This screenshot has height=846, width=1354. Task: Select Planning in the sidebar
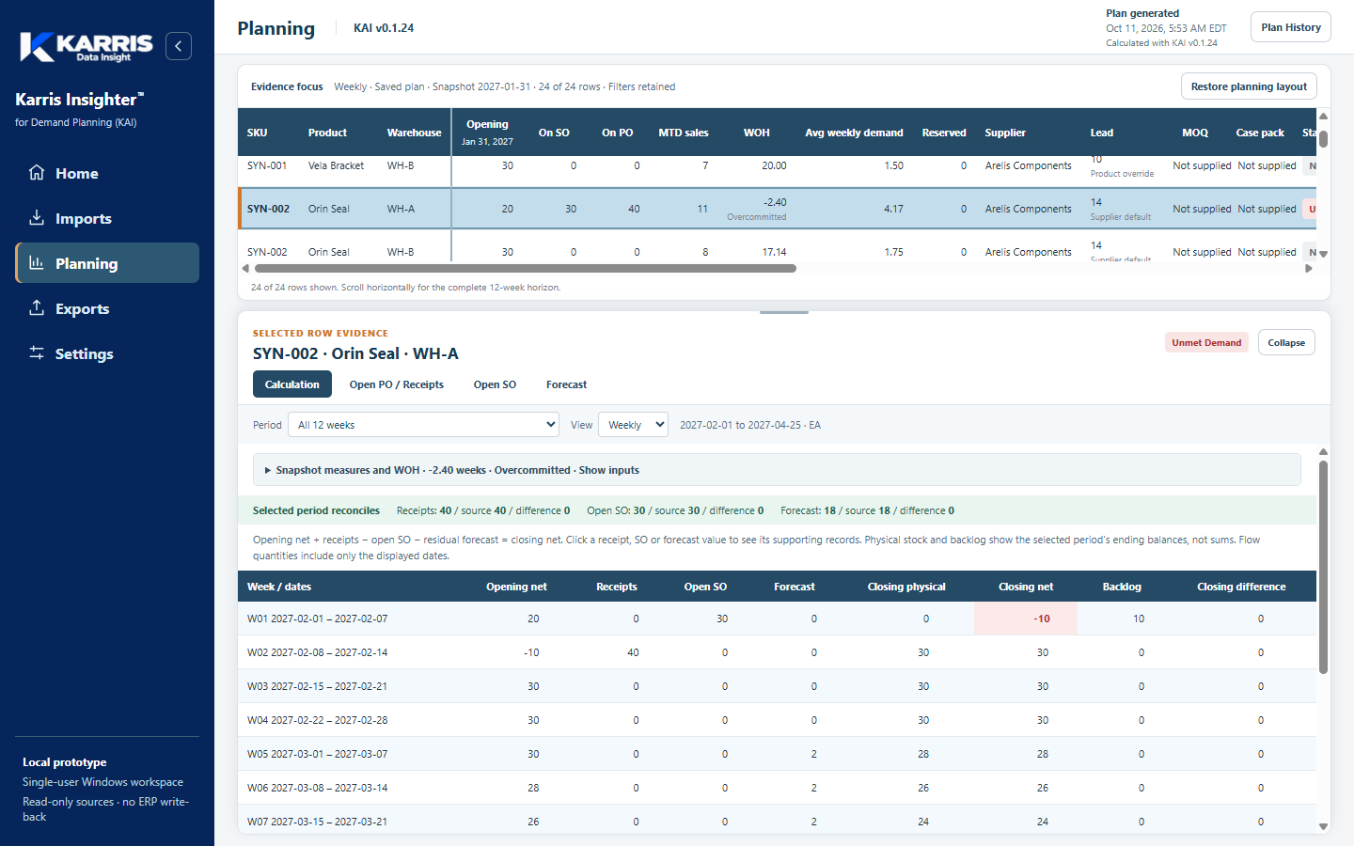[x=107, y=263]
